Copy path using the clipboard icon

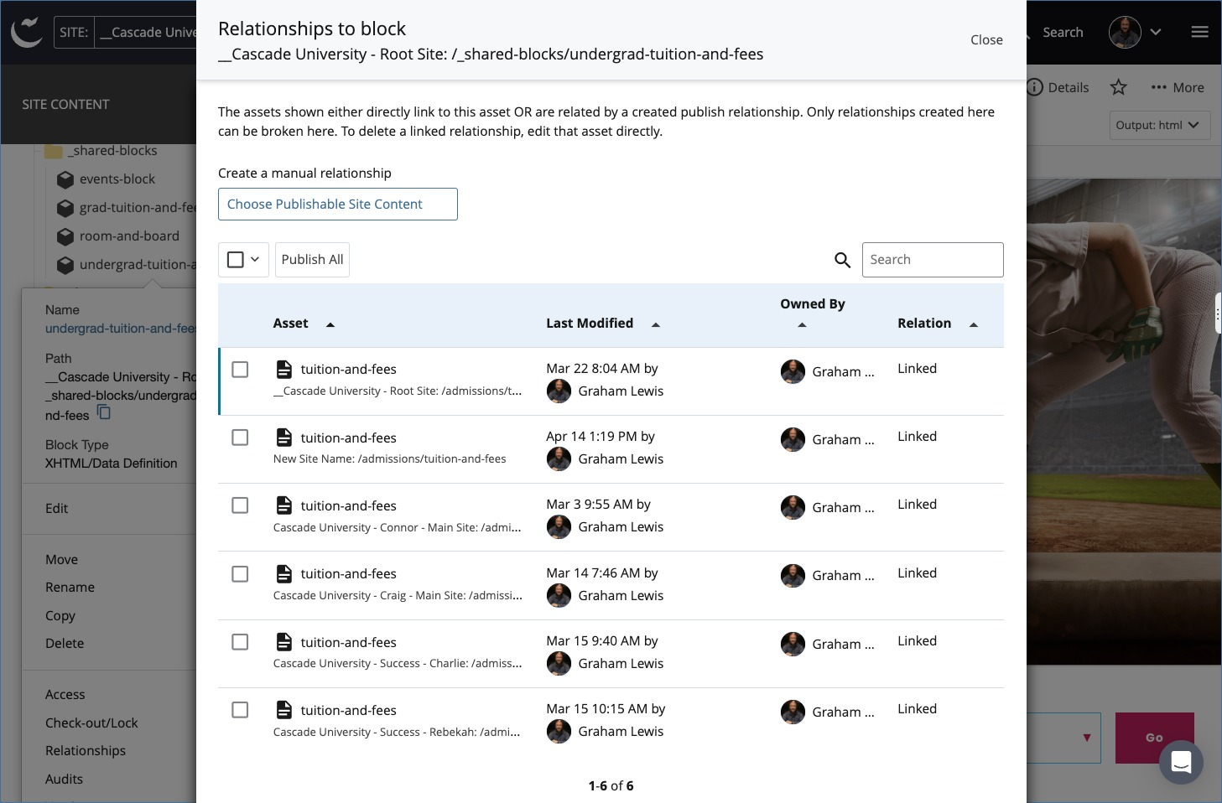(x=104, y=412)
